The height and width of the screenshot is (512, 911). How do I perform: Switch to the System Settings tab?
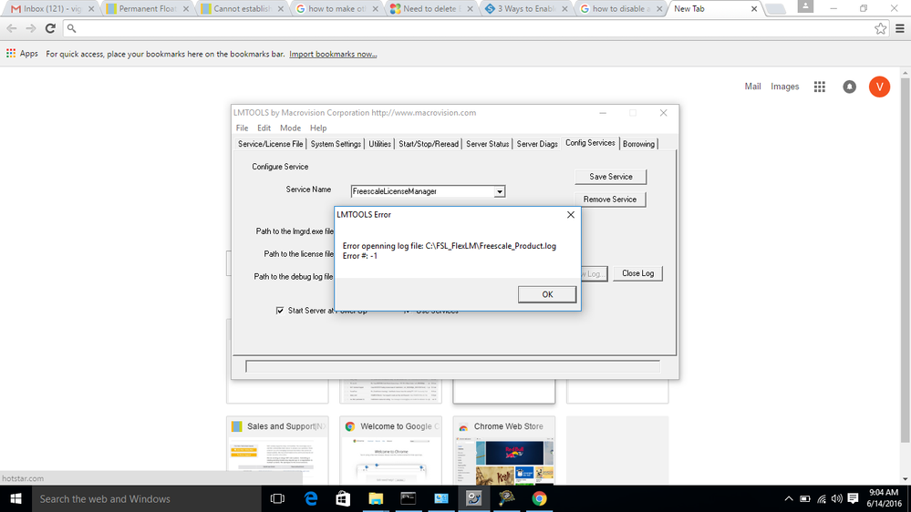coord(336,144)
